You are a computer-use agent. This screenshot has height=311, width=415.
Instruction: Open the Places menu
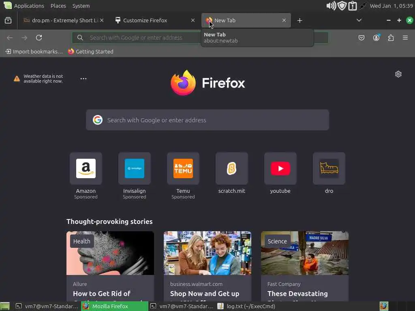pyautogui.click(x=58, y=6)
